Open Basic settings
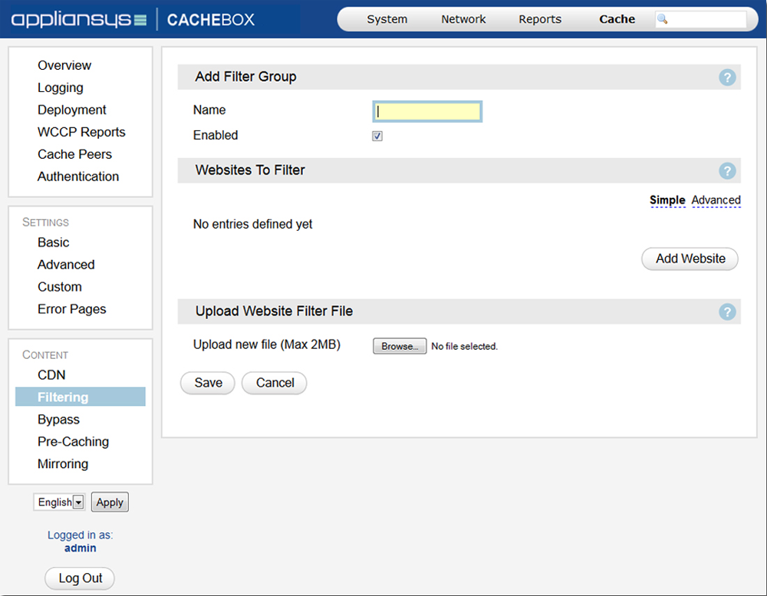The height and width of the screenshot is (596, 767). [54, 242]
